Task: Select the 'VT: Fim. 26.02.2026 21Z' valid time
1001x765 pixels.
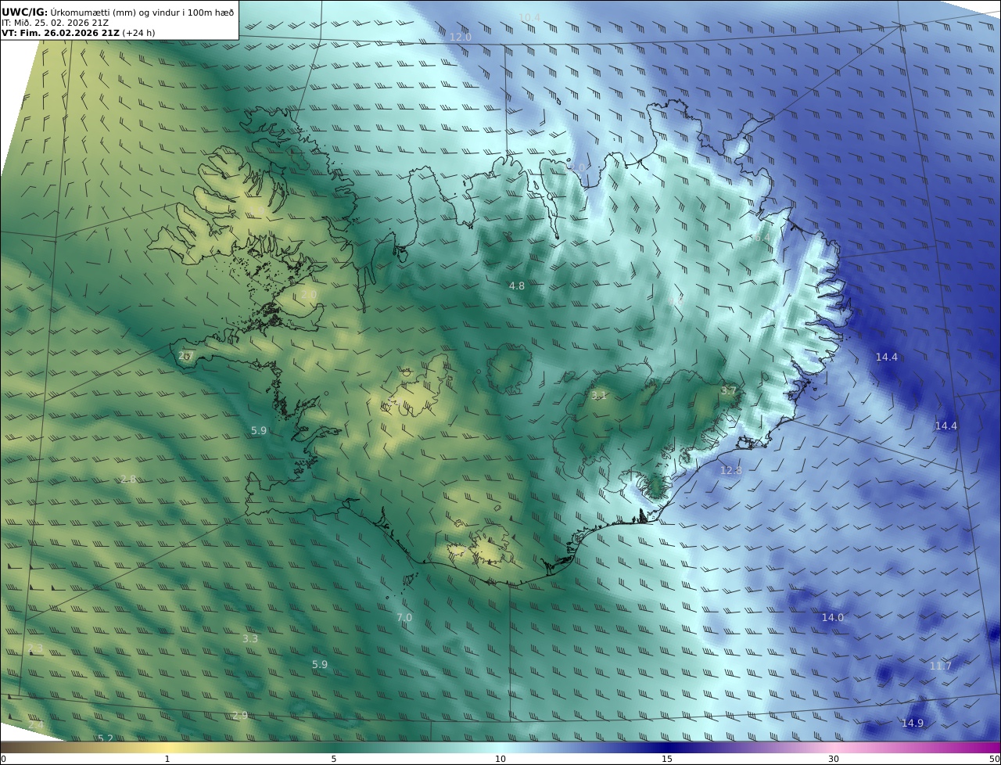Action: click(x=60, y=33)
